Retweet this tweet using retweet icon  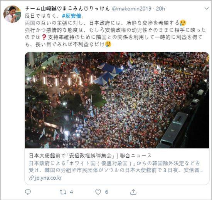63,192
